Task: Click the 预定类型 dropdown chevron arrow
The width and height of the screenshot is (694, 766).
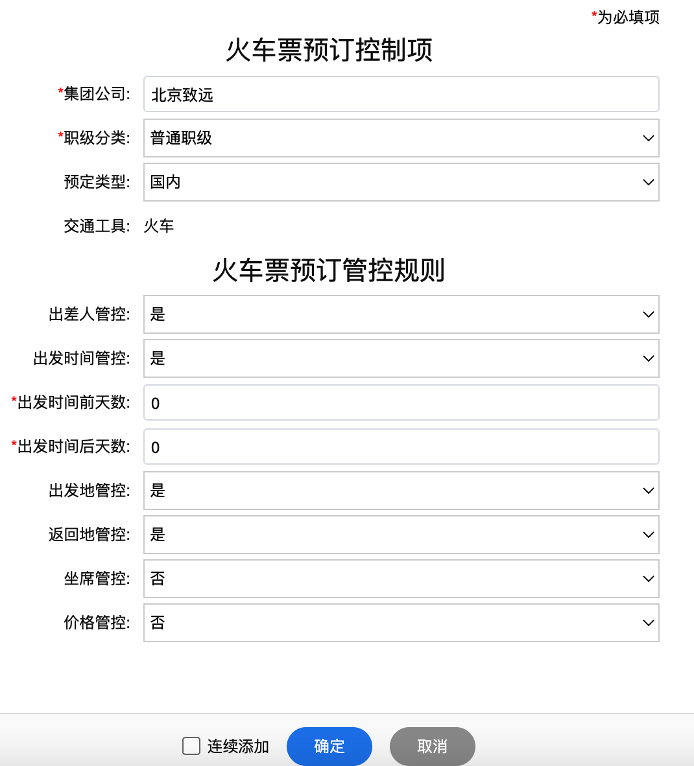Action: click(x=648, y=182)
